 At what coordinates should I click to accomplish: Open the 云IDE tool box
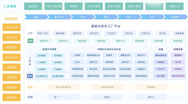[77, 62]
